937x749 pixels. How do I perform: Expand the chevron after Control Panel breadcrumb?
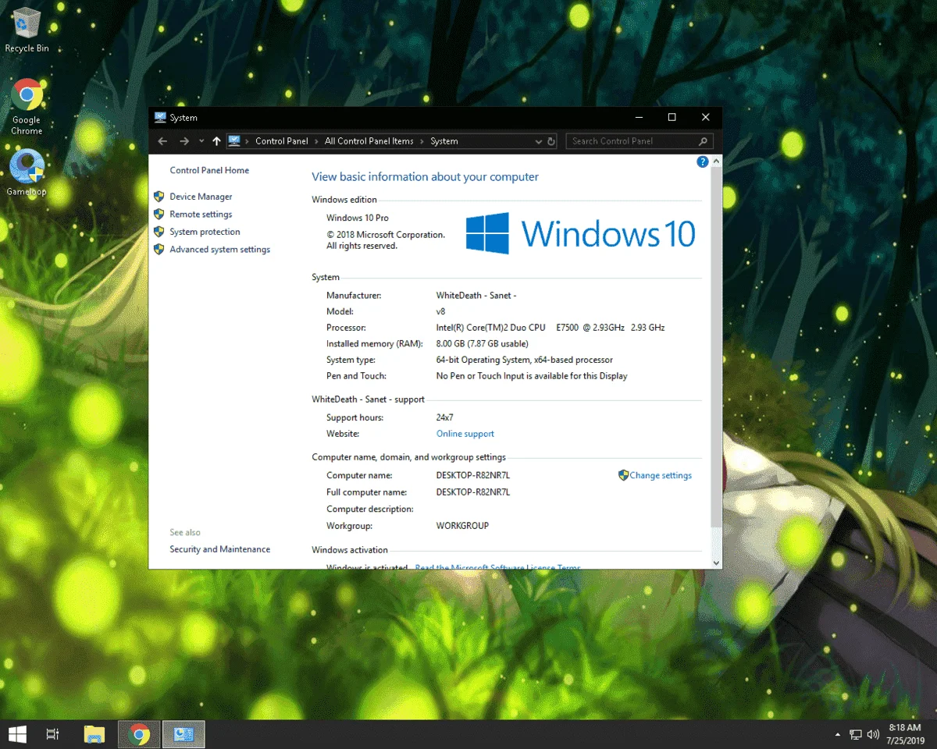tap(316, 141)
